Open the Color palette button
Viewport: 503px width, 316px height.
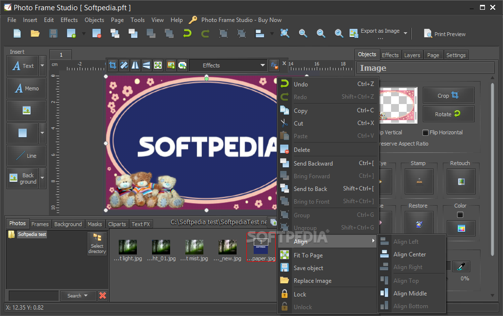(x=461, y=228)
